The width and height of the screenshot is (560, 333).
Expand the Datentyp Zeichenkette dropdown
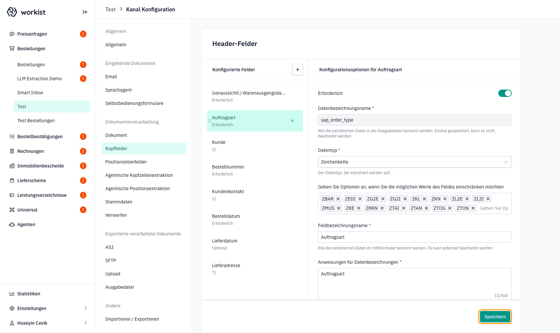[415, 162]
